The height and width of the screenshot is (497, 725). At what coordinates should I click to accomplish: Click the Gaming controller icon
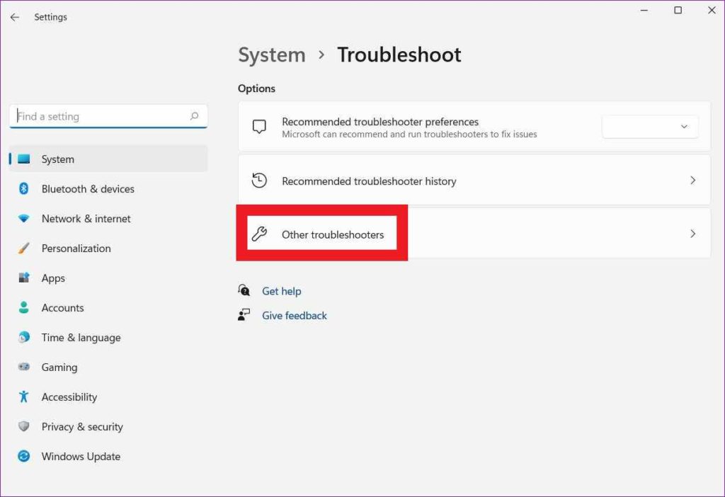[x=23, y=367]
